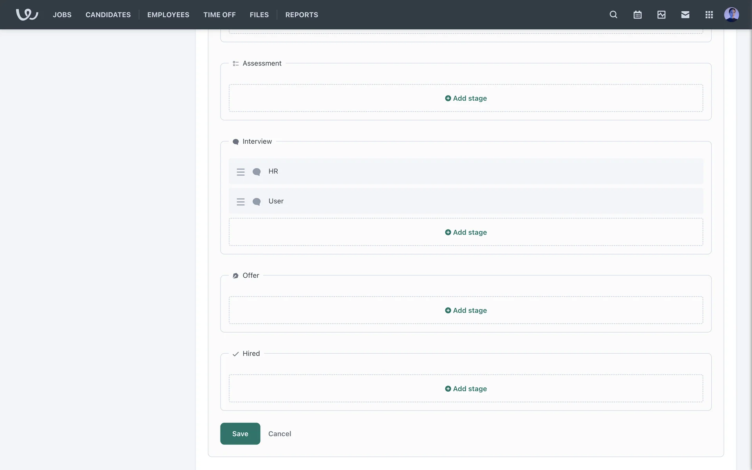Open the apps grid icon
752x470 pixels.
point(709,14)
